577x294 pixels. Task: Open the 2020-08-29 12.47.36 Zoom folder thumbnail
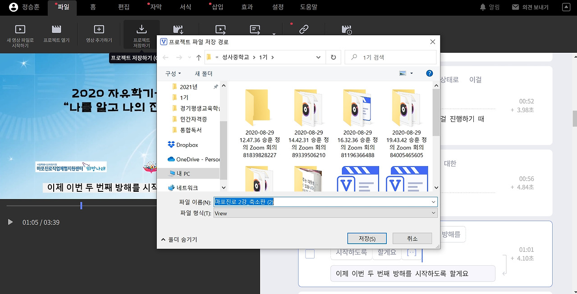(x=258, y=108)
